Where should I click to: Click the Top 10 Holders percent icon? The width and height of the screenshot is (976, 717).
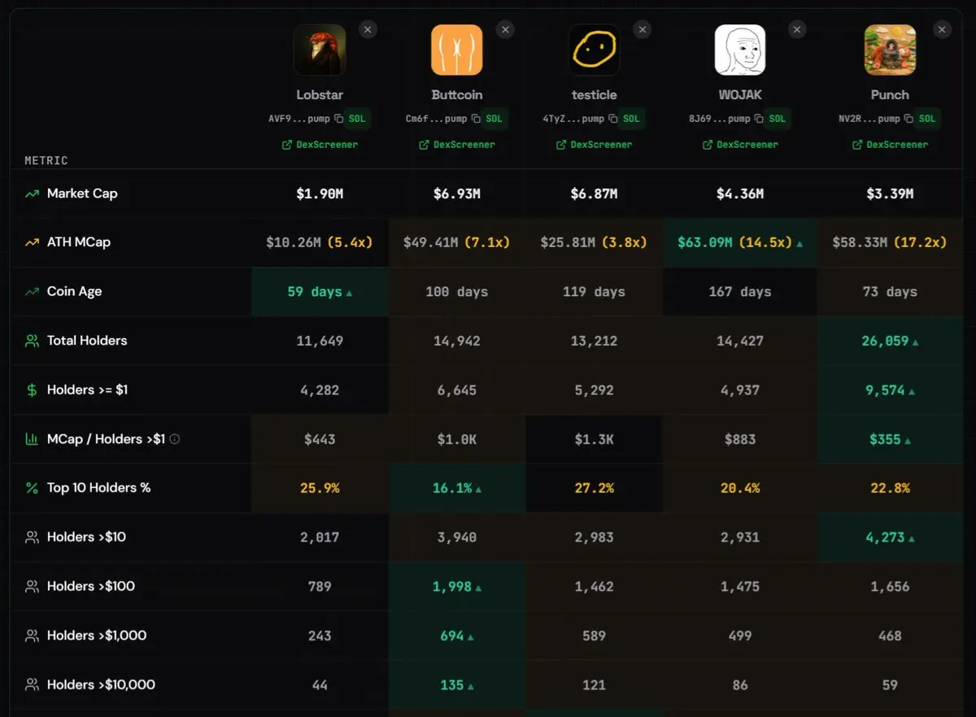tap(32, 489)
